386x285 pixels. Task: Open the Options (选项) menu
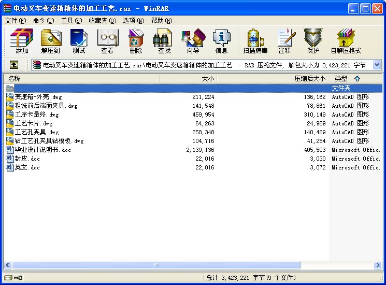(134, 21)
